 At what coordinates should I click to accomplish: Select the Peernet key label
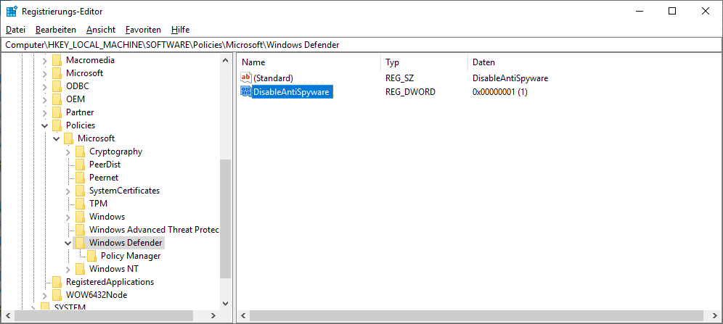(104, 178)
